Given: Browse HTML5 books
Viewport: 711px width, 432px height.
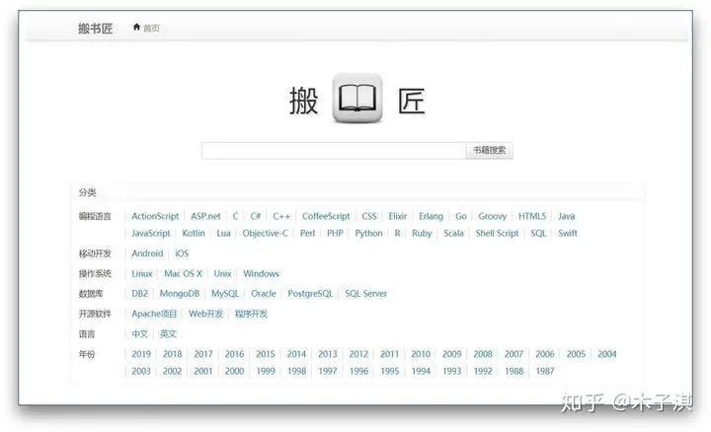Looking at the screenshot, I should tap(532, 216).
